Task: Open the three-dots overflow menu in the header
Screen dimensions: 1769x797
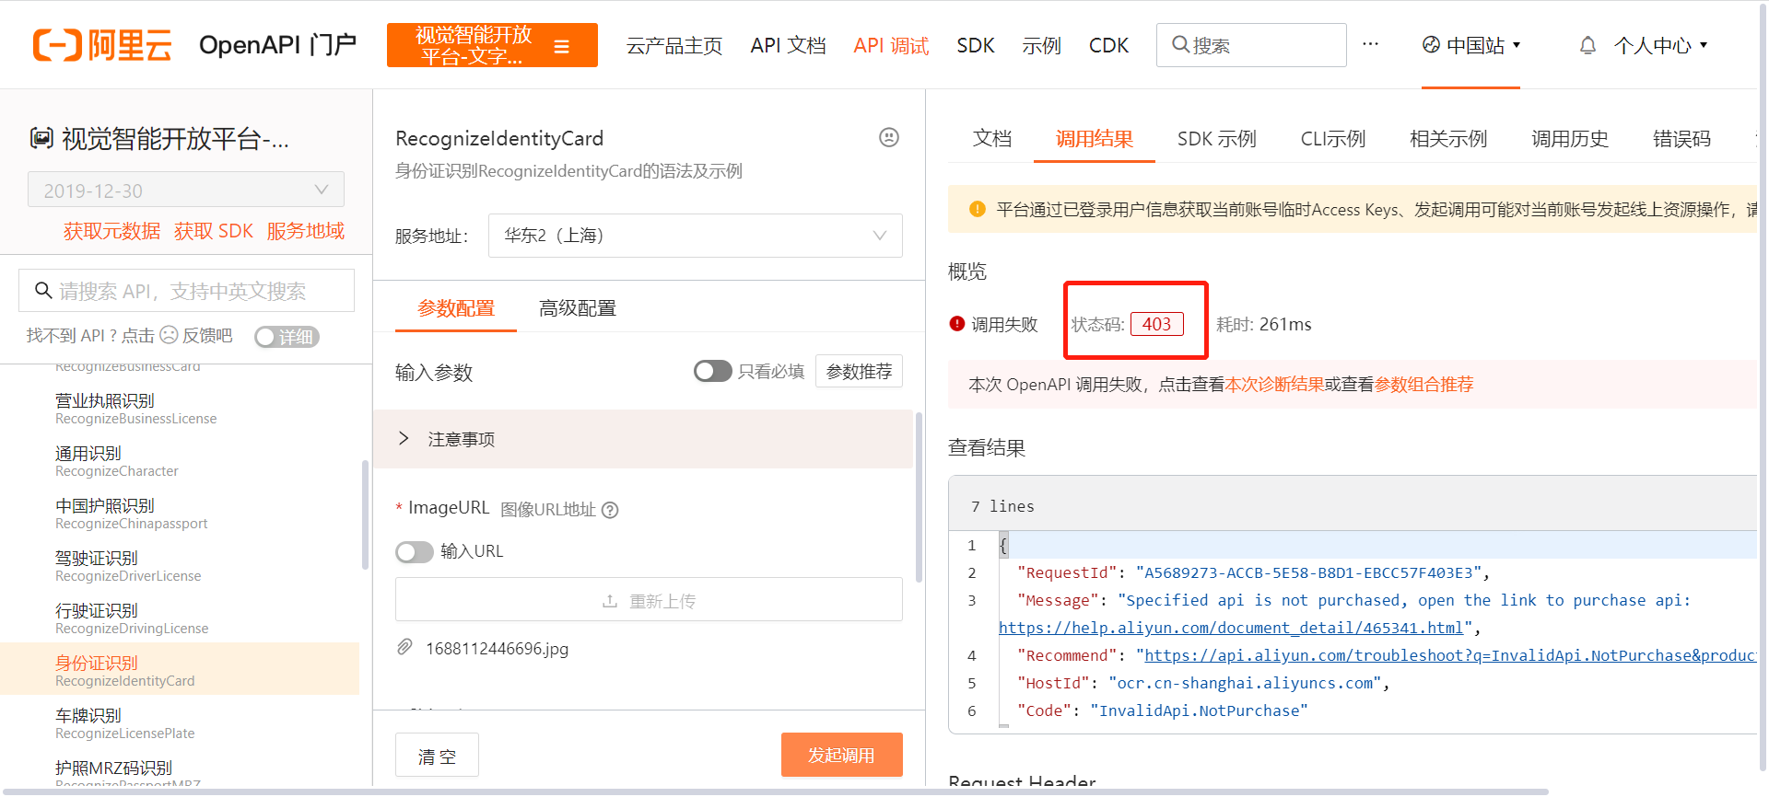Action: coord(1370,43)
